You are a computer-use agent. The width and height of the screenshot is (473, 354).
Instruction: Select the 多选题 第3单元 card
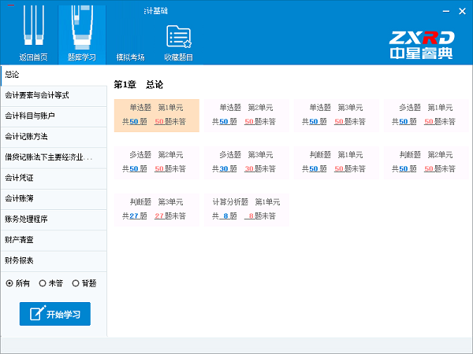pos(247,161)
